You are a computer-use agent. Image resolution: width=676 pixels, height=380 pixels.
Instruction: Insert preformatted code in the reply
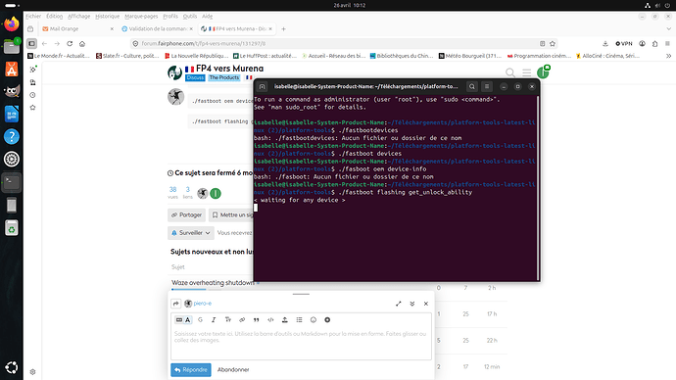[x=270, y=319]
